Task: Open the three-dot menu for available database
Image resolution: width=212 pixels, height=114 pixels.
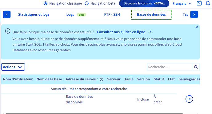Action: pos(189,99)
